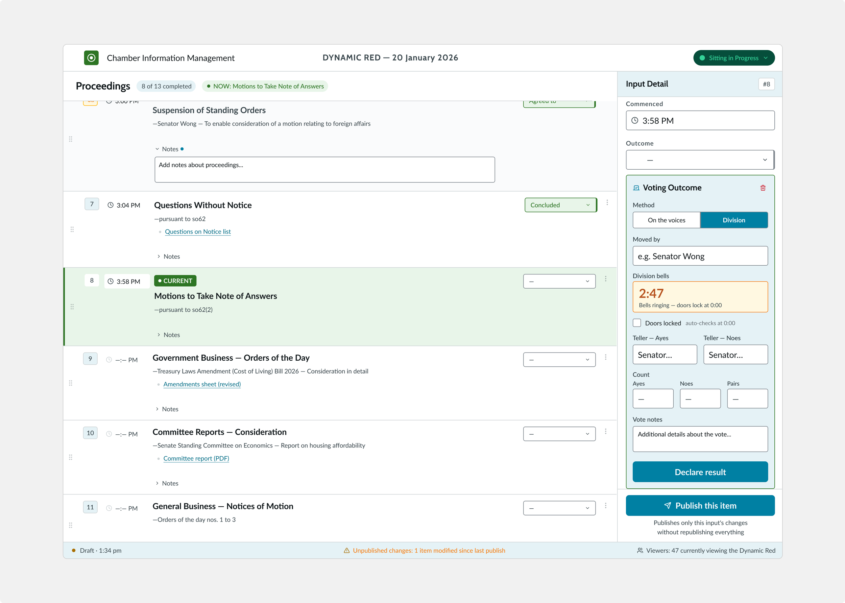Grab drag handle of Motions to Take Note
The image size is (845, 603).
click(72, 307)
